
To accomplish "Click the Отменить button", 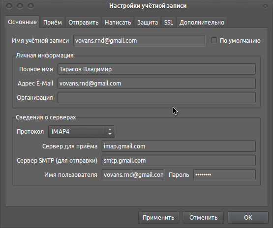I will point(203,217).
